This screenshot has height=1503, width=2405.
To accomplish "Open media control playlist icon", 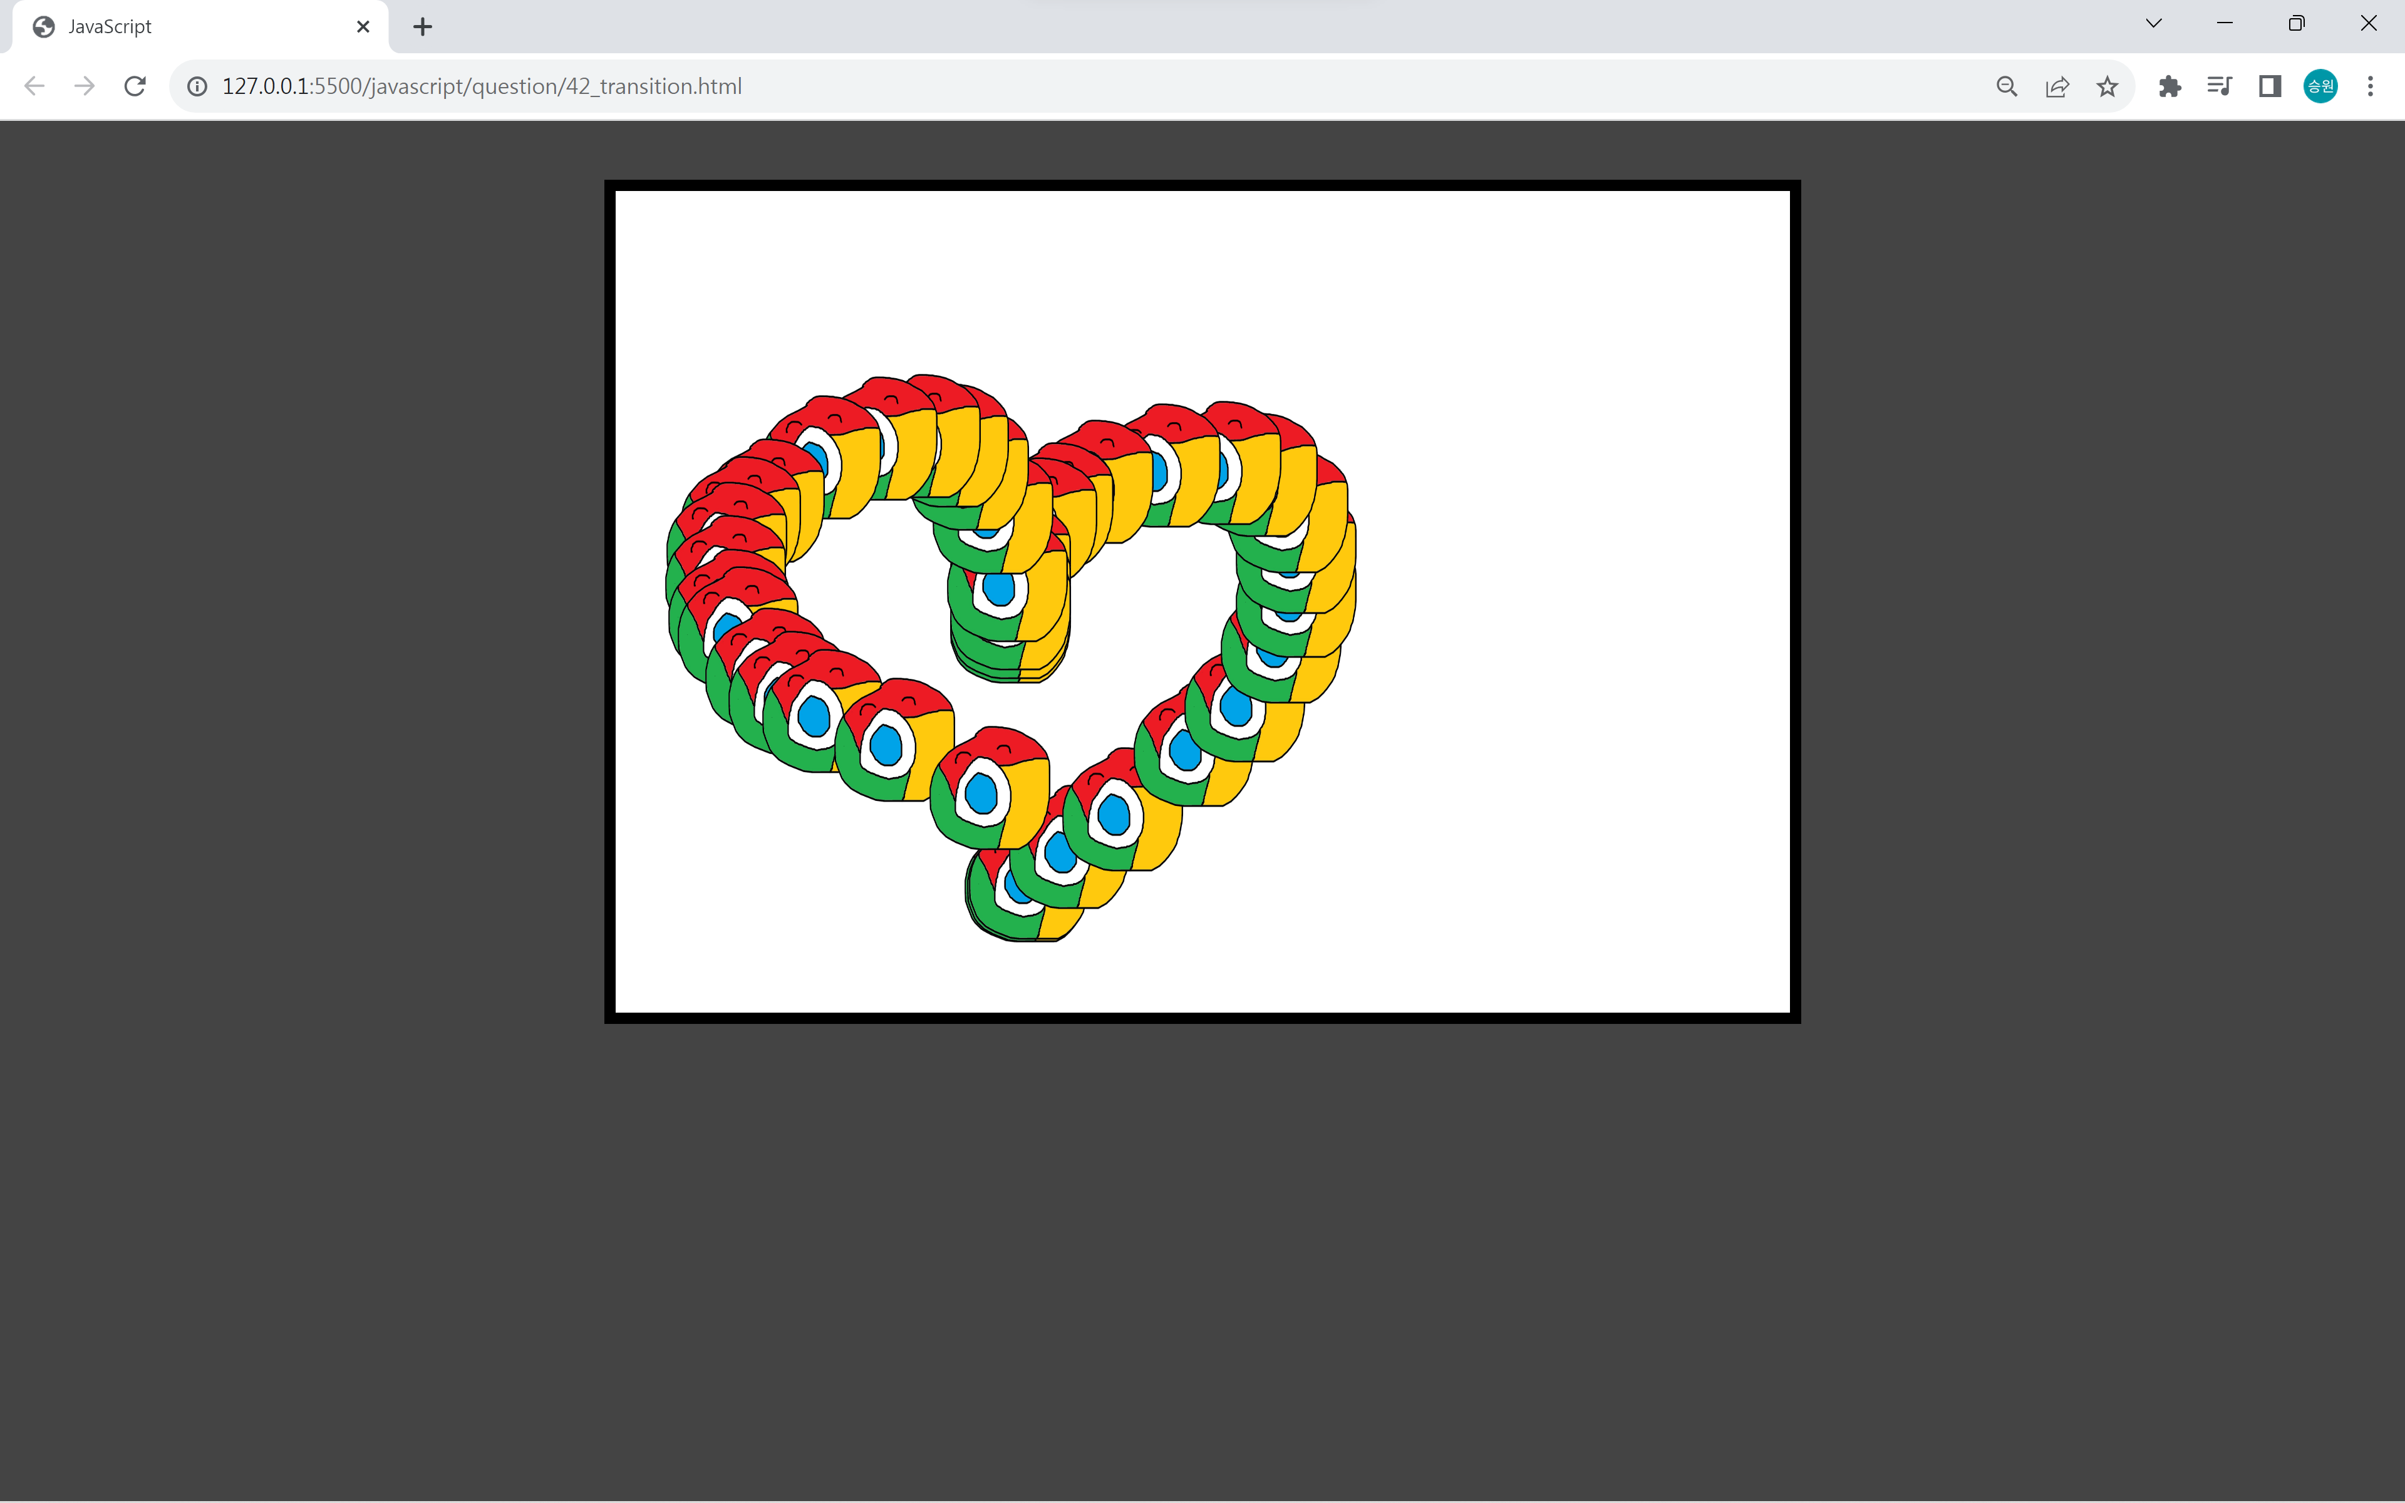I will tap(2219, 86).
